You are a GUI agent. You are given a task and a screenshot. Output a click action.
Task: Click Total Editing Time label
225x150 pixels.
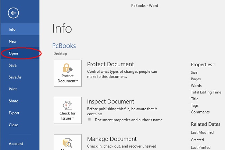206,92
